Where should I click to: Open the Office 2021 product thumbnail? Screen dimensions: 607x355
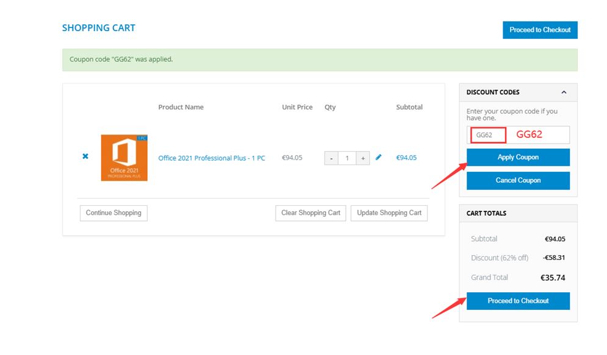pos(124,158)
